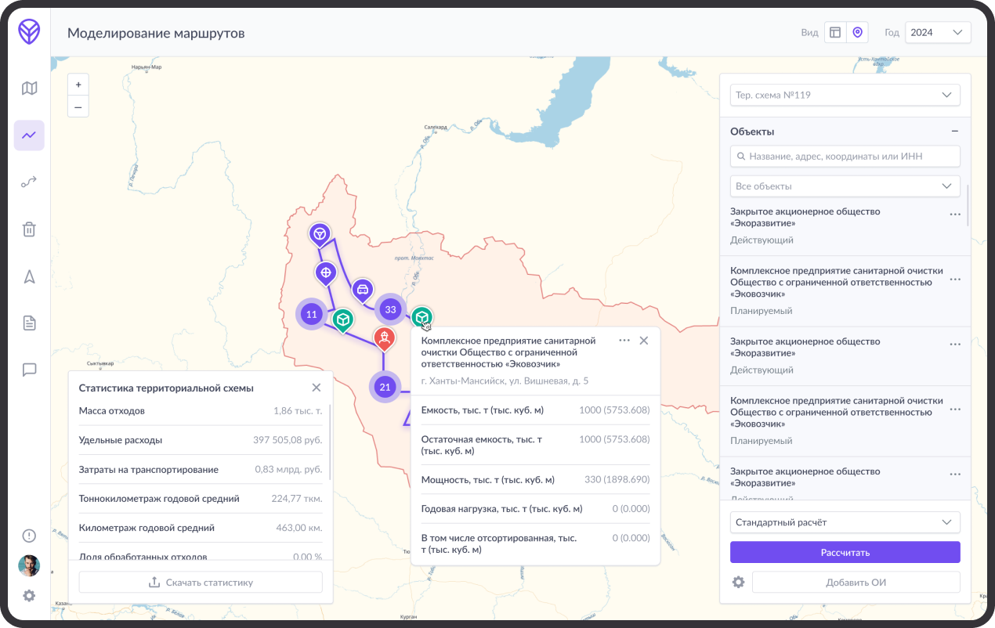Open calculation settings gear near Добавить ОИ
995x628 pixels.
738,583
